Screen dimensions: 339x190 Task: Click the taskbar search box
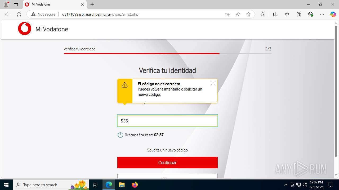[x=51, y=185]
